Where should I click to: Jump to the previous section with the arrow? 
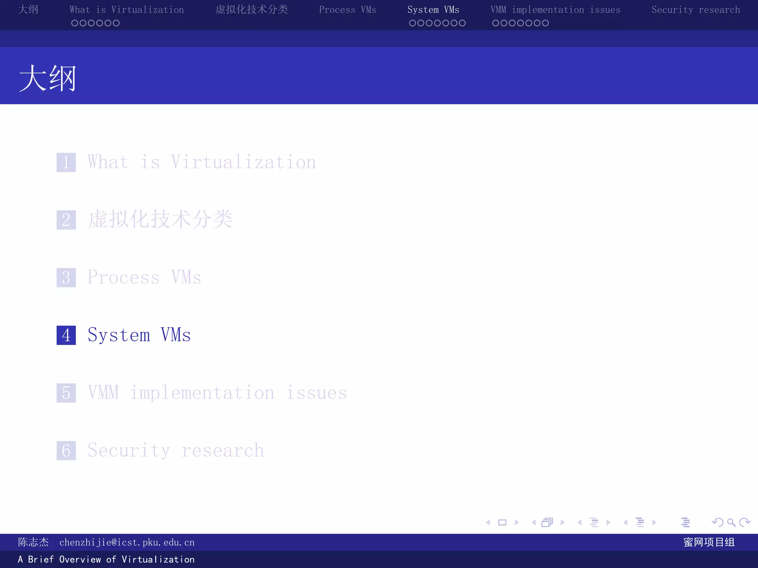tap(625, 523)
